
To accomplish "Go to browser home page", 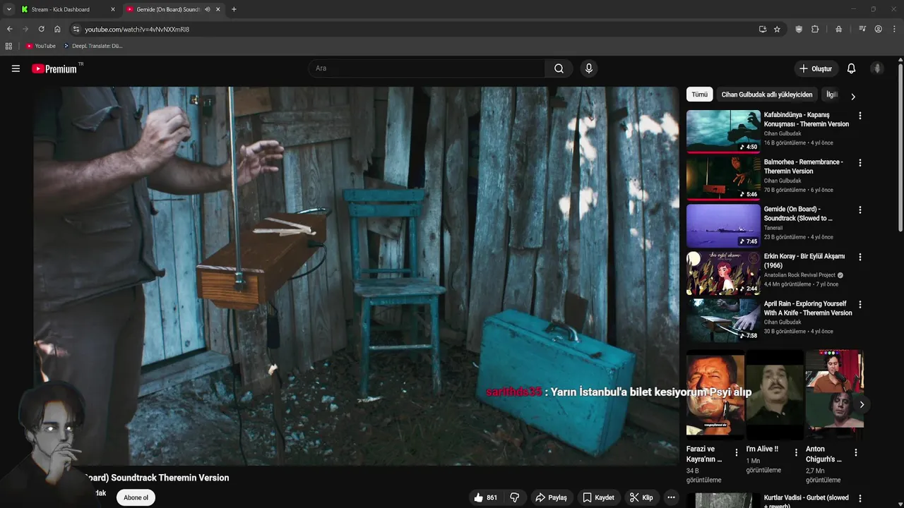I will [57, 29].
